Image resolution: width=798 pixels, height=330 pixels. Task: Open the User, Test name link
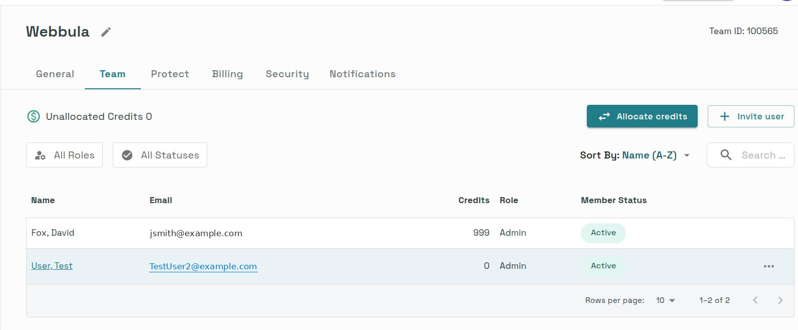click(52, 266)
